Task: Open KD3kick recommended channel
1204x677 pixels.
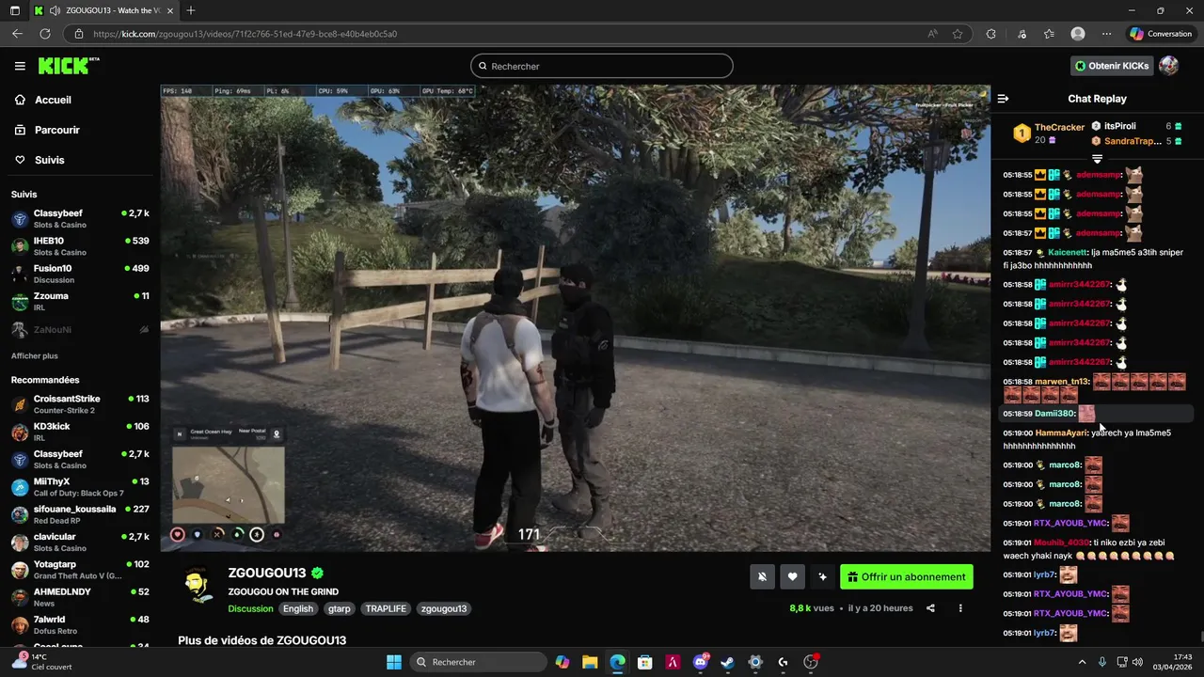Action: [80, 432]
